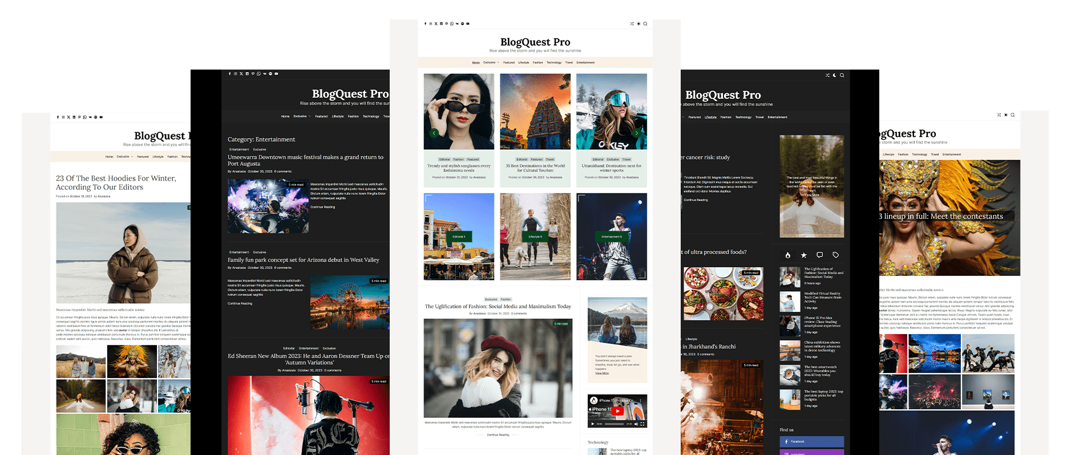Open Modified Virtual Reality Tech sidebar post
The height and width of the screenshot is (455, 1067).
point(823,297)
